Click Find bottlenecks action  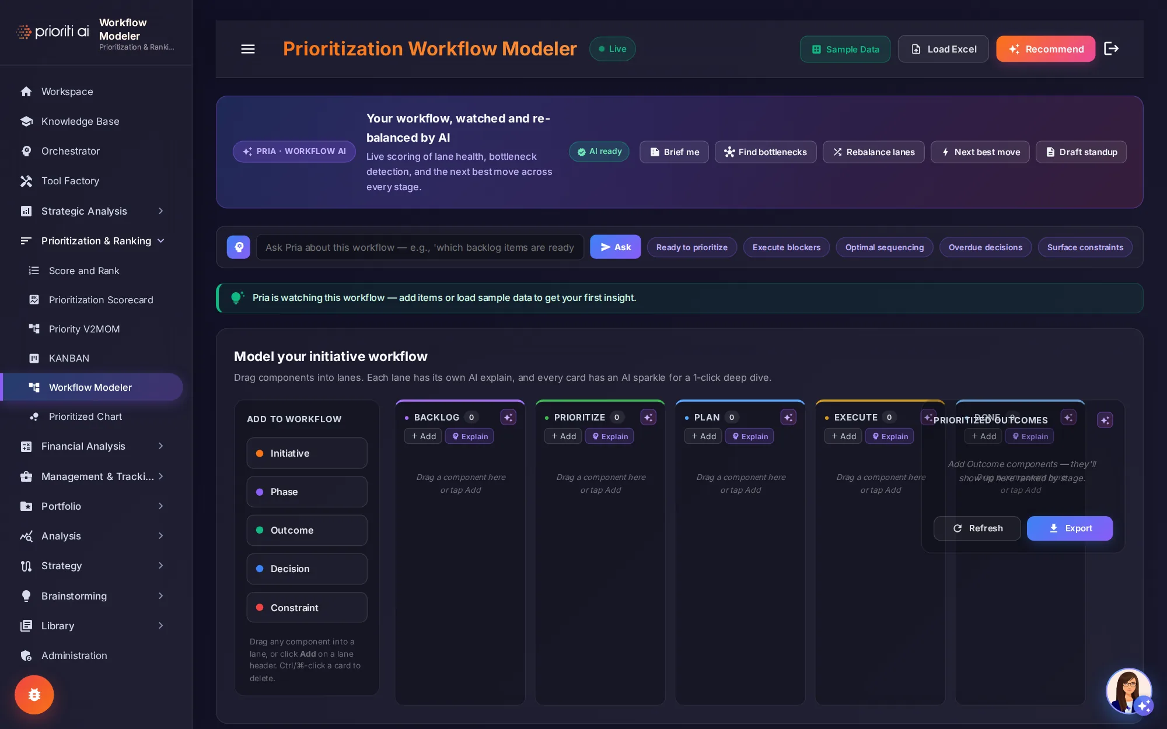click(x=766, y=152)
